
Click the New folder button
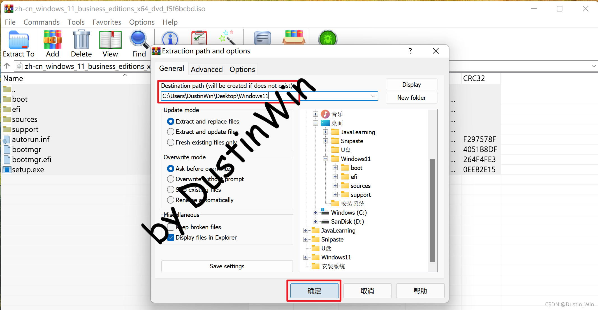(411, 98)
